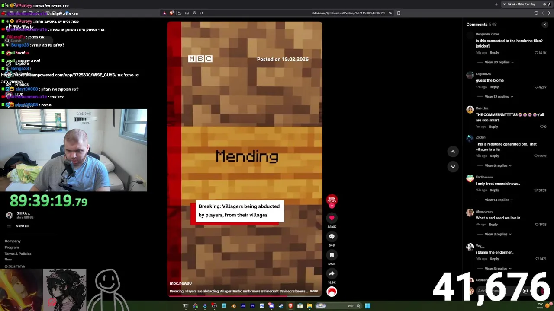Like the TikTok video with the heart icon
This screenshot has width=554, height=311.
point(332,218)
